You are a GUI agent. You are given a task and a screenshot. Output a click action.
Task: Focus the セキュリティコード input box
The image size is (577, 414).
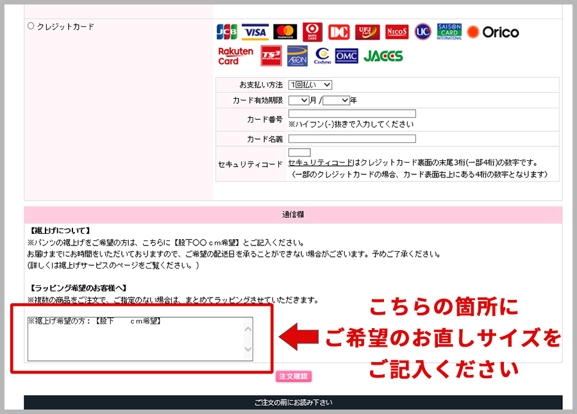299,153
